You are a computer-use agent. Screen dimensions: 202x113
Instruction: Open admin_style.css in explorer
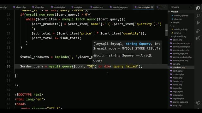pos(181,16)
